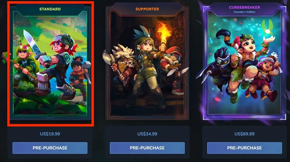Click the CURSEBREAKER title banner

pos(244,7)
